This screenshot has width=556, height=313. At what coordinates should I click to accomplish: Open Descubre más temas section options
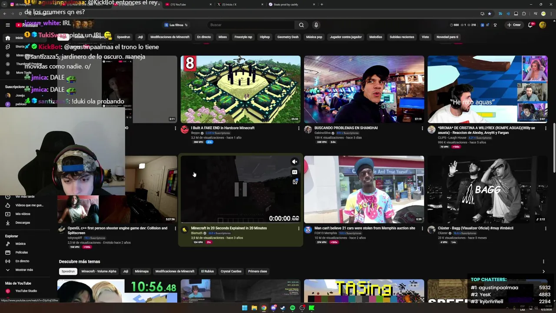pyautogui.click(x=543, y=261)
